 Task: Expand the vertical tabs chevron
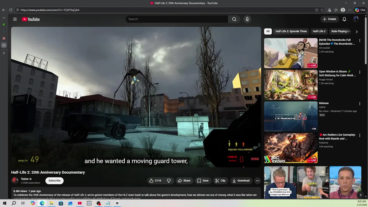(x=4, y=18)
